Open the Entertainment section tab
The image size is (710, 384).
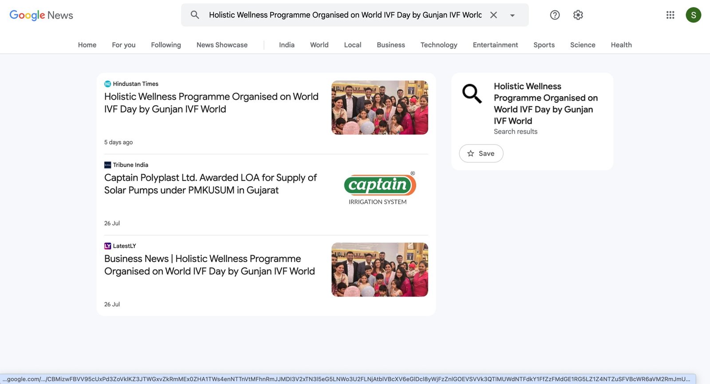(495, 45)
